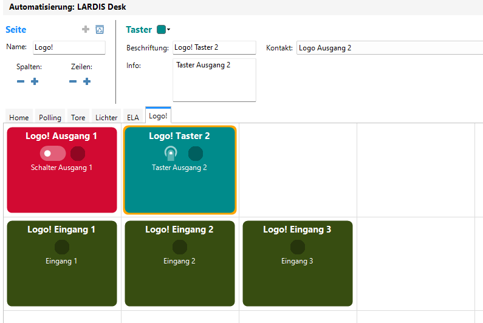The width and height of the screenshot is (483, 323).
Task: Select the teal Logo! Taster 2 tile
Action: 180,170
